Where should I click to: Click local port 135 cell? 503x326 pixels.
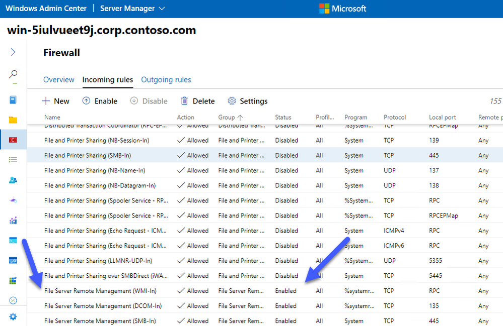coord(434,306)
